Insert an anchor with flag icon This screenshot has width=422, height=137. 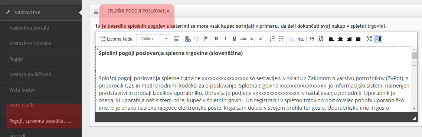206,39
